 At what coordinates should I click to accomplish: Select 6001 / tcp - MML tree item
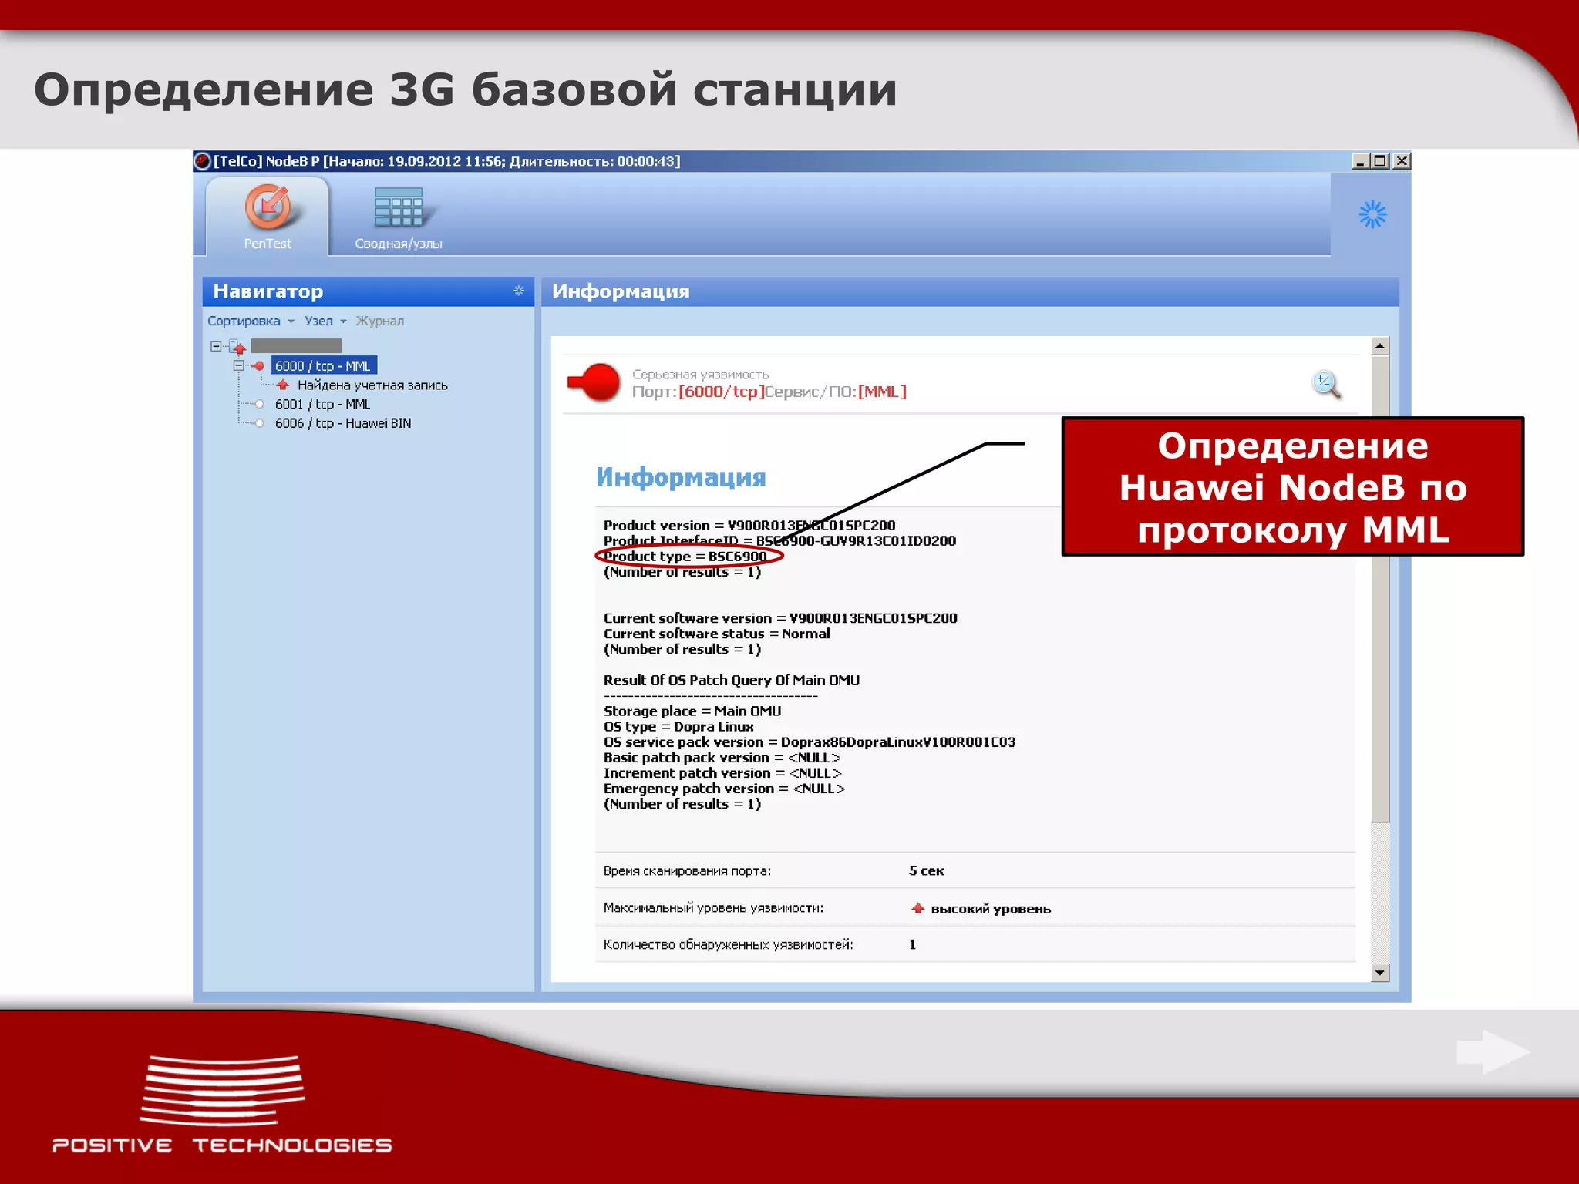[322, 404]
